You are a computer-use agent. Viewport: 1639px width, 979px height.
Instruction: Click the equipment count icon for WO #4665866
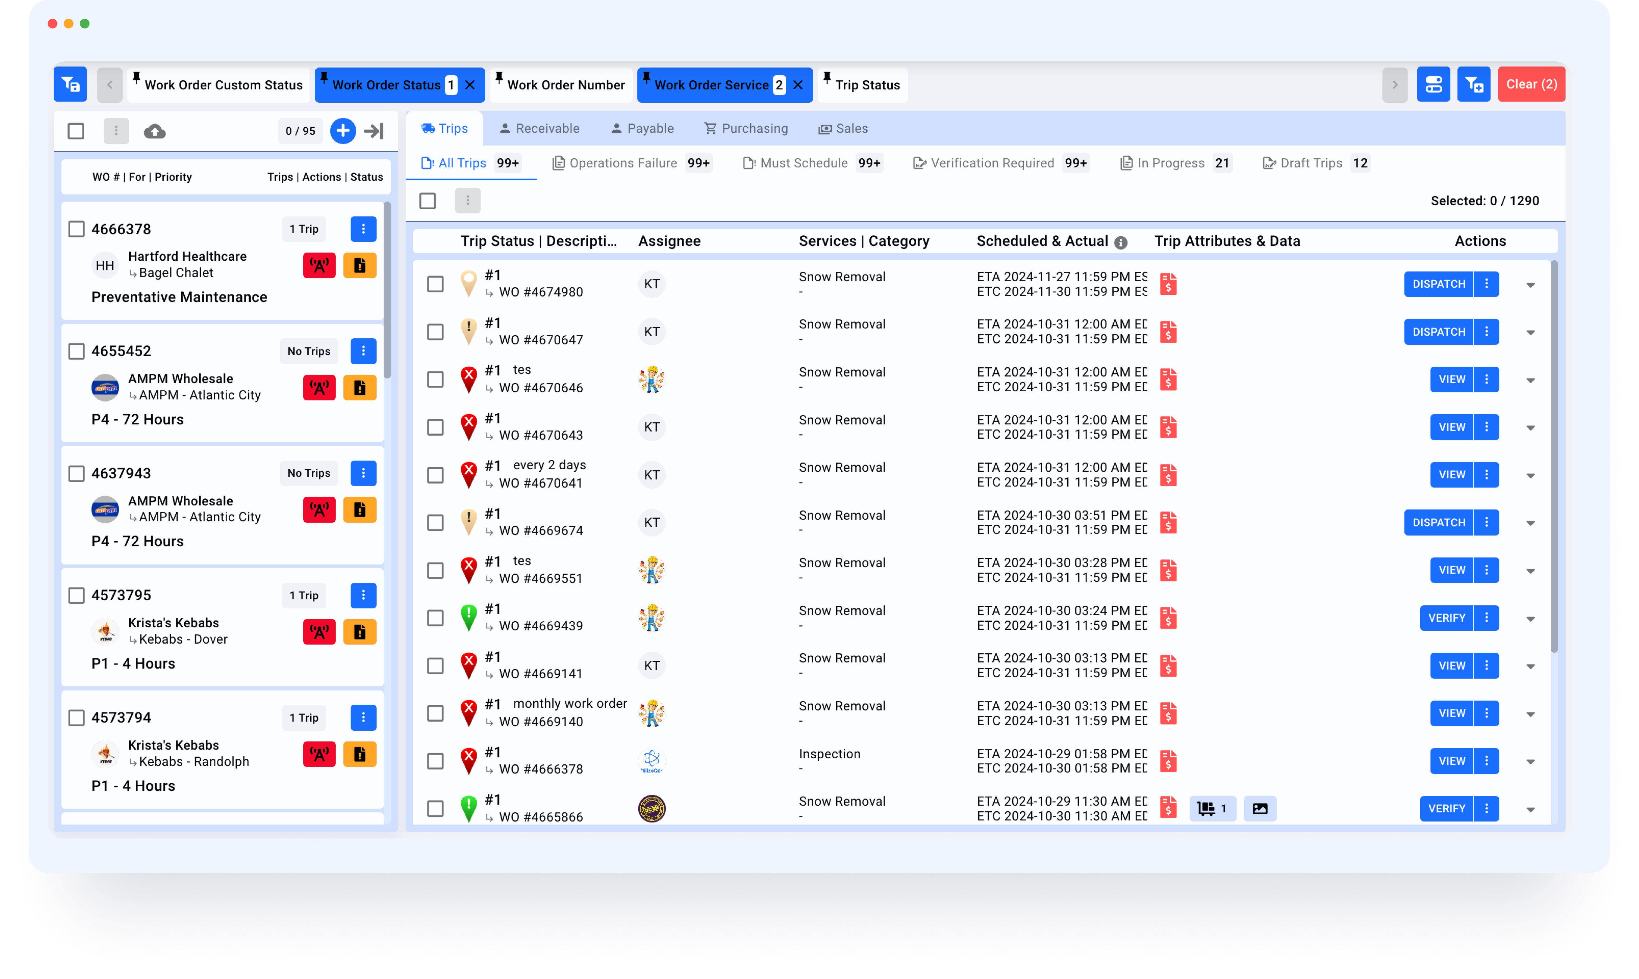pos(1212,809)
